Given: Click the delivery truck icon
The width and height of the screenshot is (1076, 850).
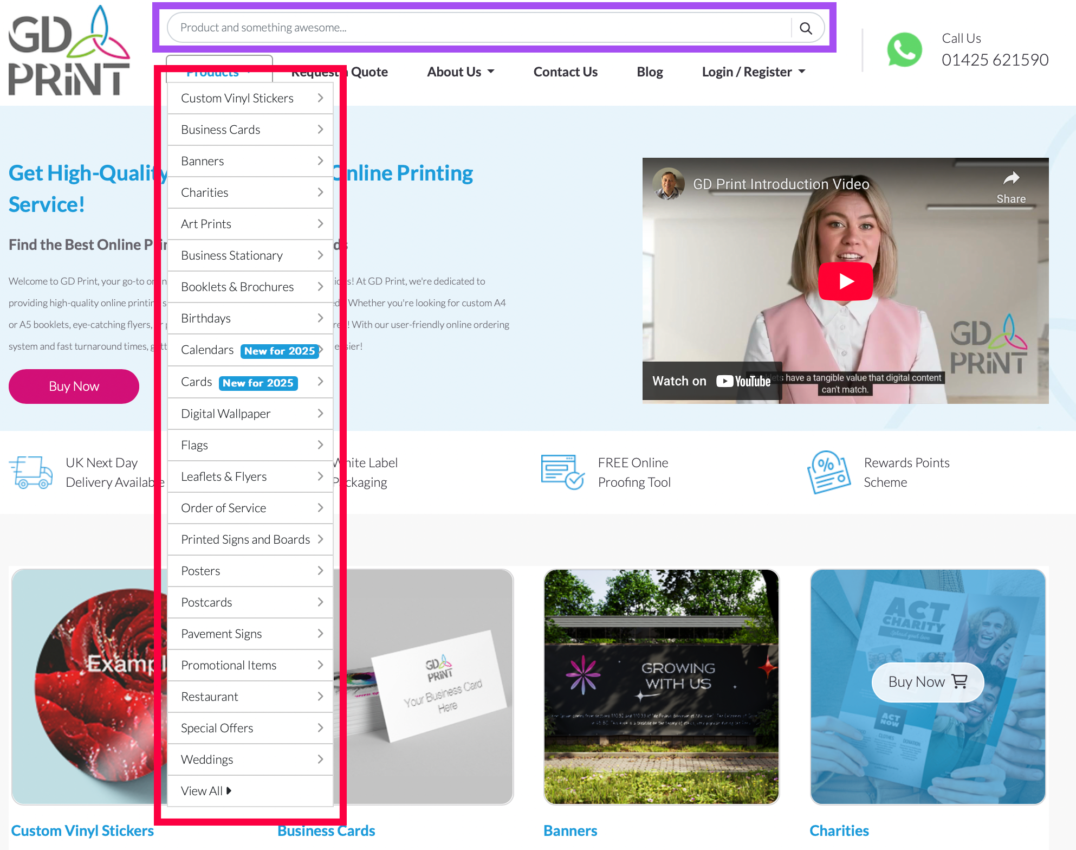Looking at the screenshot, I should pyautogui.click(x=31, y=473).
